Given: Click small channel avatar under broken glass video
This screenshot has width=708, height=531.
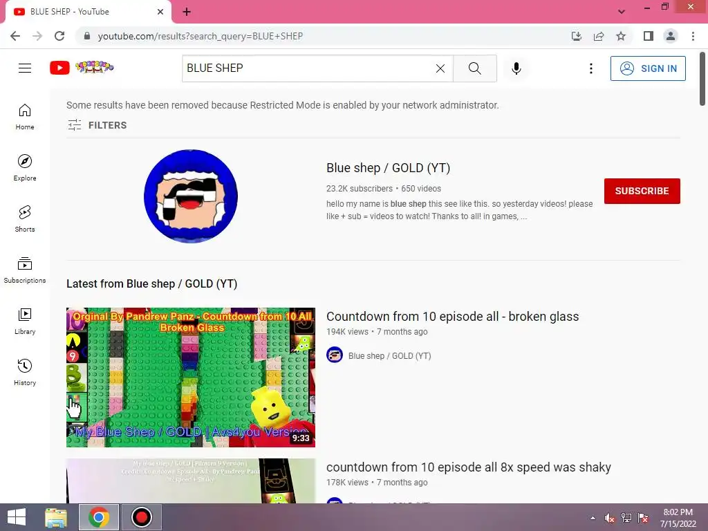Looking at the screenshot, I should [x=335, y=355].
